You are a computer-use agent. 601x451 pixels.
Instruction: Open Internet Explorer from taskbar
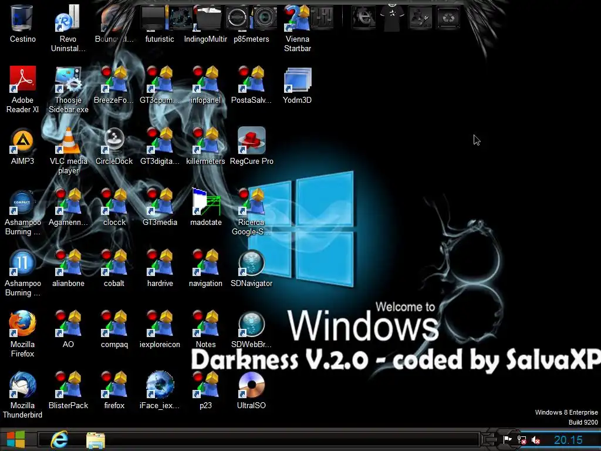tap(59, 439)
